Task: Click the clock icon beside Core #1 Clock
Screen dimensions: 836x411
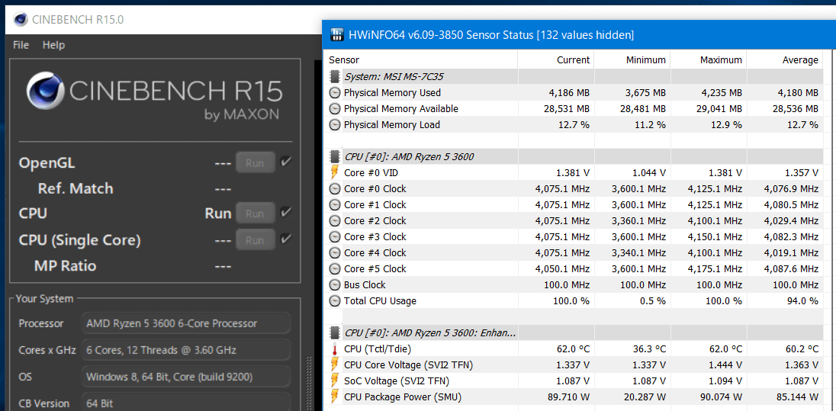Action: (335, 204)
